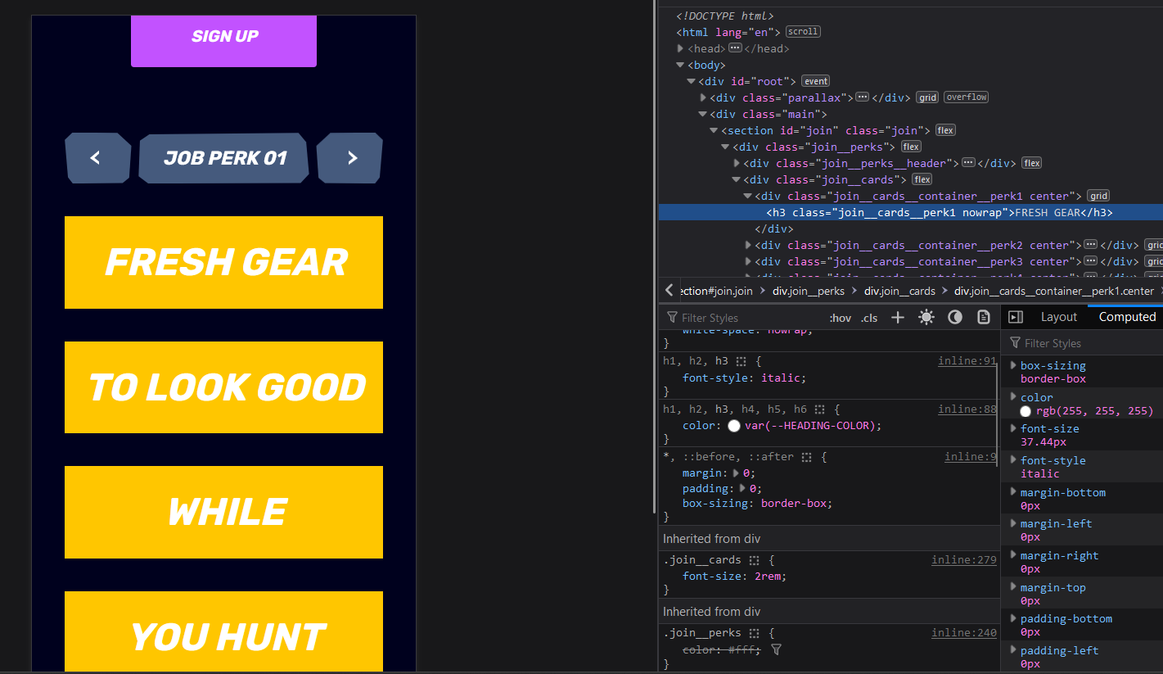Toggle the computed sidebar panel icon beside Layout
This screenshot has width=1163, height=674.
pos(1016,316)
